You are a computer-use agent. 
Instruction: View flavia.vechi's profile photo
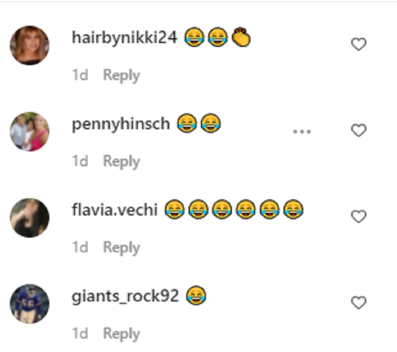click(x=30, y=218)
